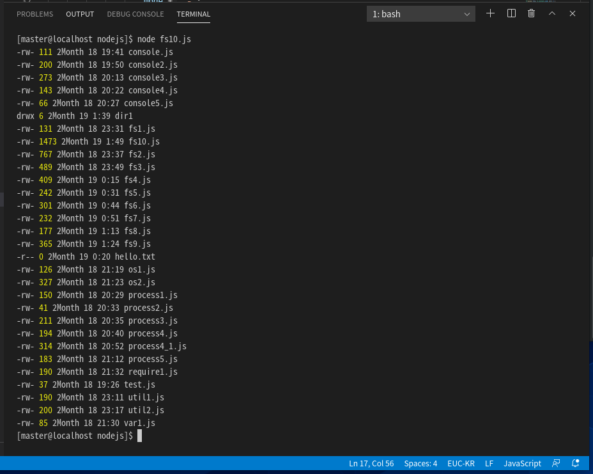
Task: Click the 'util1.js' file name
Action: point(146,397)
